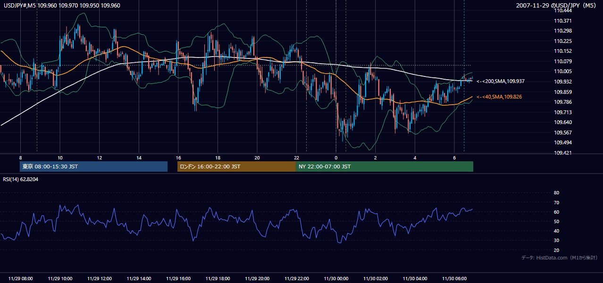Image resolution: width=603 pixels, height=283 pixels.
Task: Click the 11/29 12:00 date label
Action: pos(100,279)
